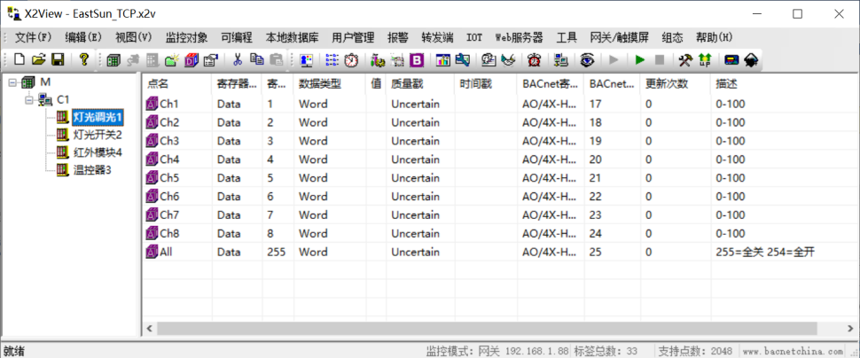860x358 pixels.
Task: Open the 编辑(E) menu
Action: tap(83, 38)
